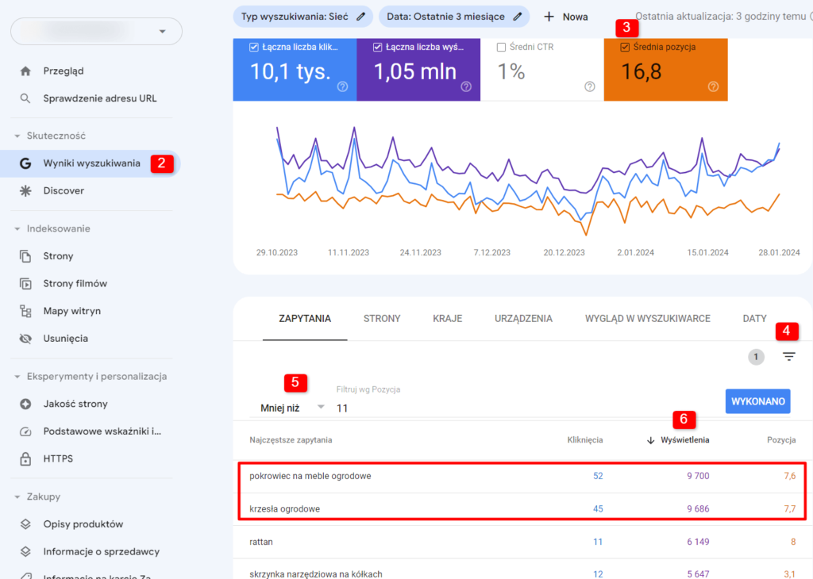Uncheck Łączna liczba kliknięć checkbox

[253, 48]
